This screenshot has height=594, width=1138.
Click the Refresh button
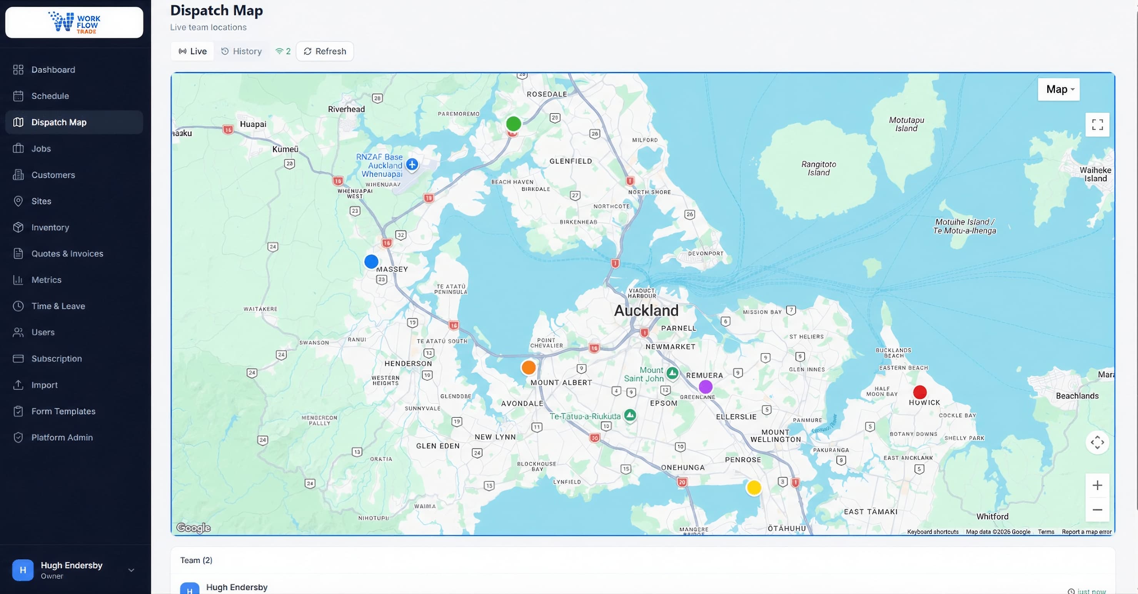click(325, 51)
